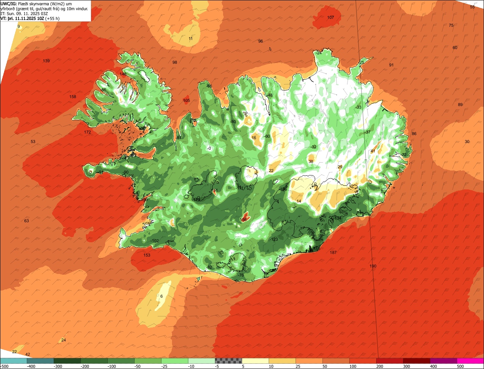Image resolution: width=484 pixels, height=369 pixels.
Task: Select the map value 105
Action: coord(186,100)
